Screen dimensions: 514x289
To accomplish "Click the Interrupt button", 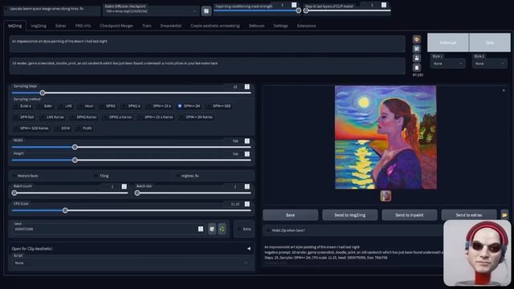I will (x=448, y=43).
